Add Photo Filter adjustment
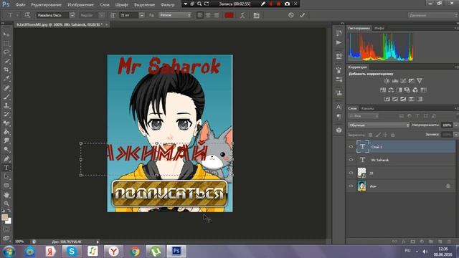The height and width of the screenshot is (258, 459). [x=407, y=90]
